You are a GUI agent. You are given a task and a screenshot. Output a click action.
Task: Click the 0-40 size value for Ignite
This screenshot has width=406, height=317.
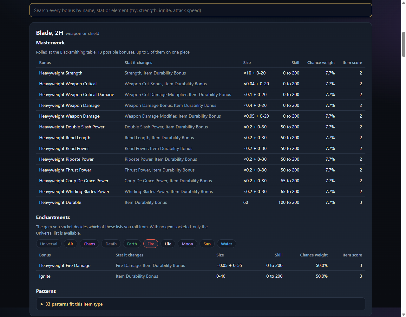221,276
